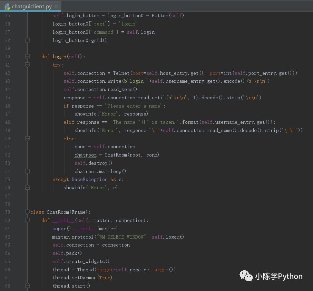The image size is (313, 291).
Task: Click 'port_entry.get()' on line 42
Action: [270, 73]
